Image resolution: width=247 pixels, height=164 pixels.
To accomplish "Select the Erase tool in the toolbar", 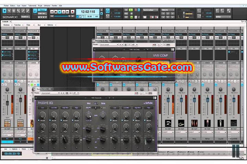I will coord(27,11).
